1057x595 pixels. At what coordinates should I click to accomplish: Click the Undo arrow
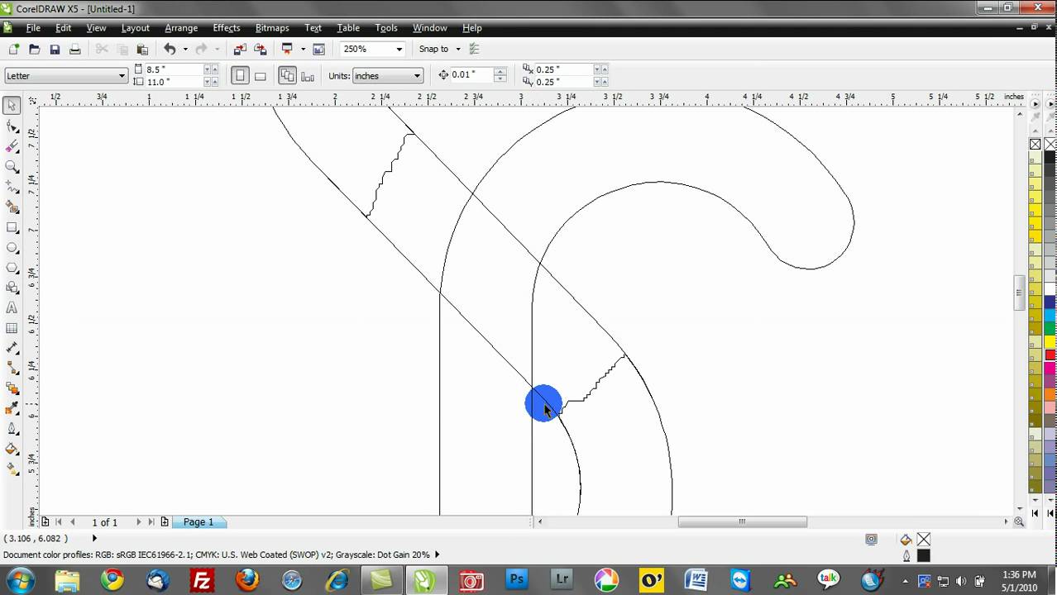coord(170,50)
